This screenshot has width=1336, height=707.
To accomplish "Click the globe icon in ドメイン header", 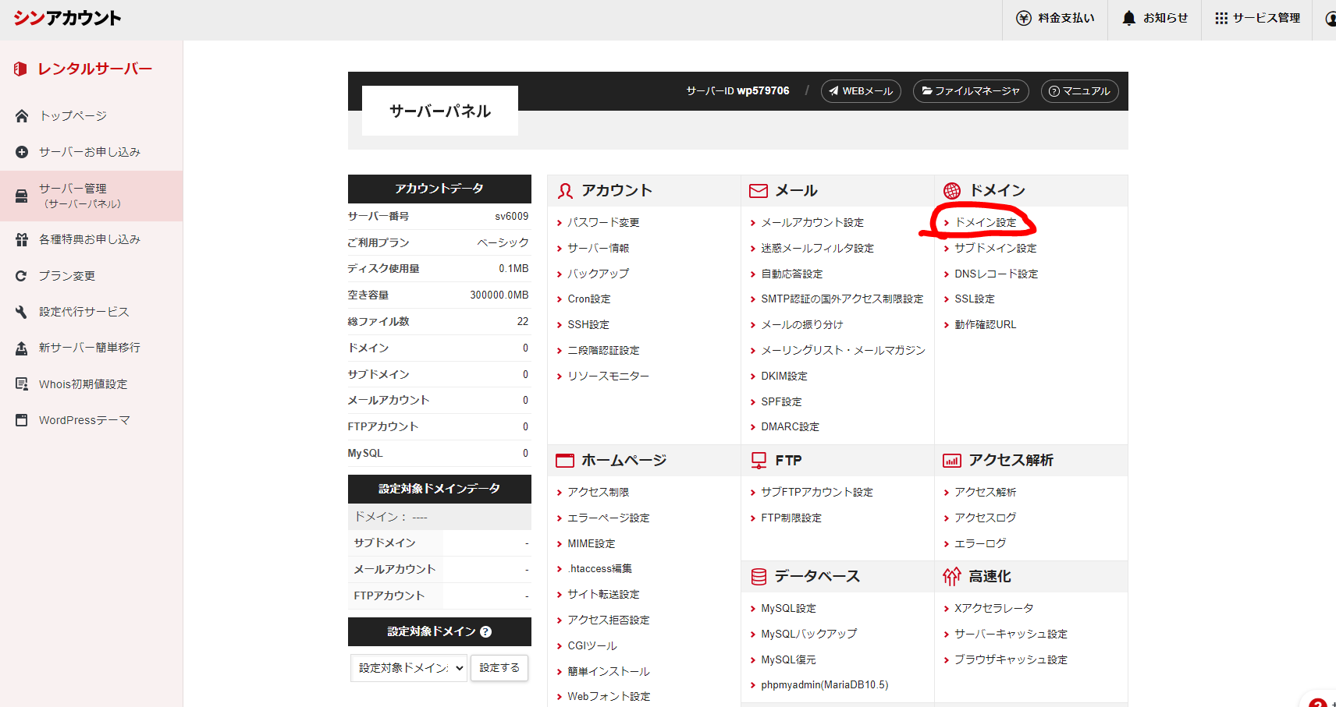I will click(952, 191).
